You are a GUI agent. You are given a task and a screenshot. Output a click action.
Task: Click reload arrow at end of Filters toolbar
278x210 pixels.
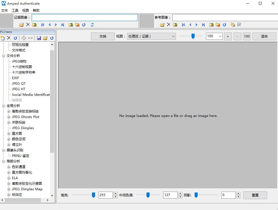(52, 38)
